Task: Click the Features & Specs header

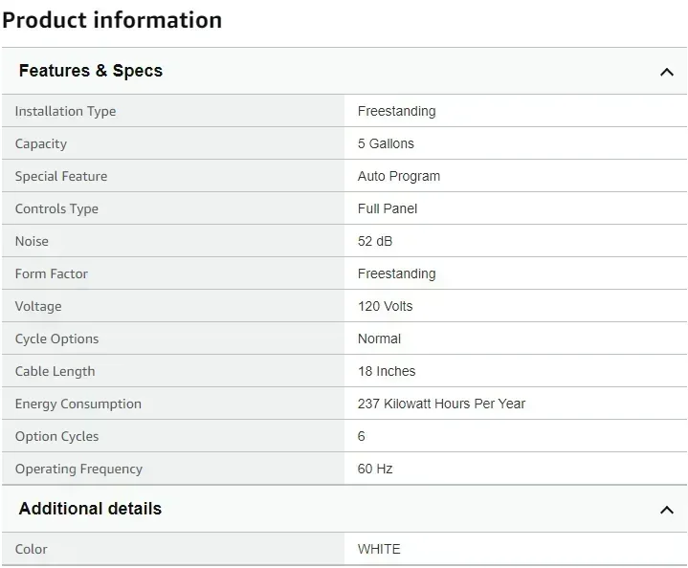Action: pos(91,71)
